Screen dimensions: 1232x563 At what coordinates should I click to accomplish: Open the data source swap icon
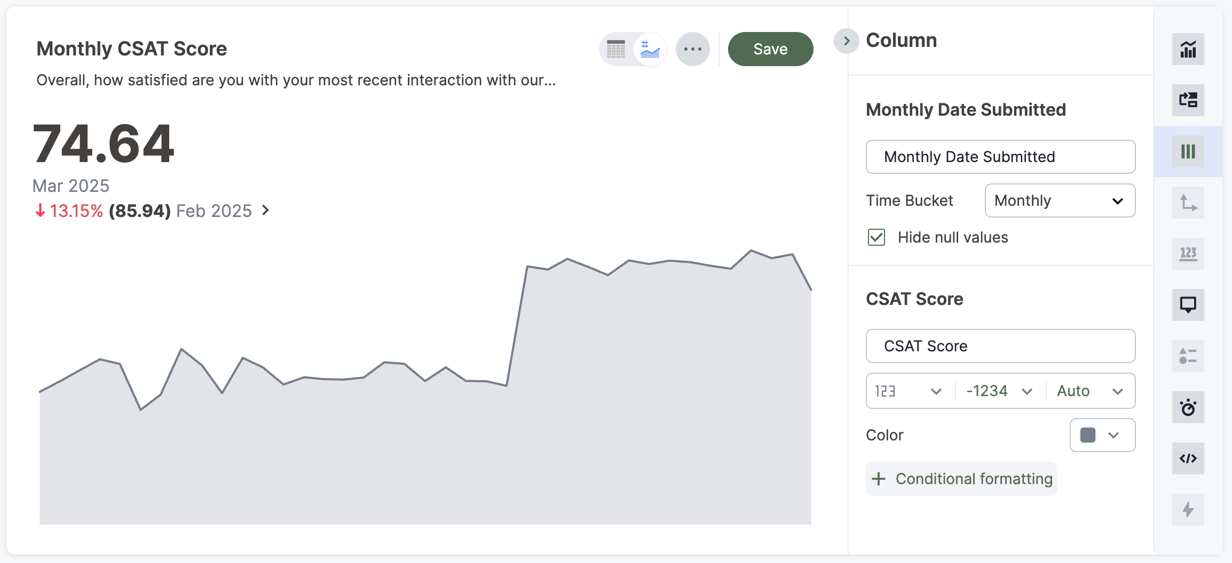tap(1188, 100)
